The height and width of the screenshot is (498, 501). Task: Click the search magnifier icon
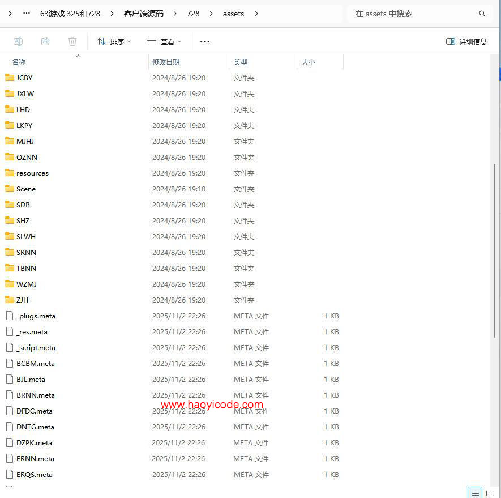(x=482, y=13)
